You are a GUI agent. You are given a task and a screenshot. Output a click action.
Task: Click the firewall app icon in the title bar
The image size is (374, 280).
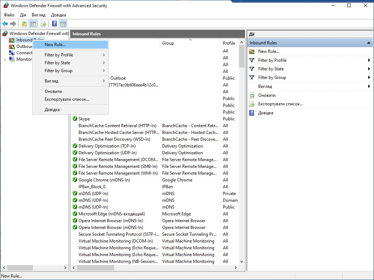click(x=6, y=5)
